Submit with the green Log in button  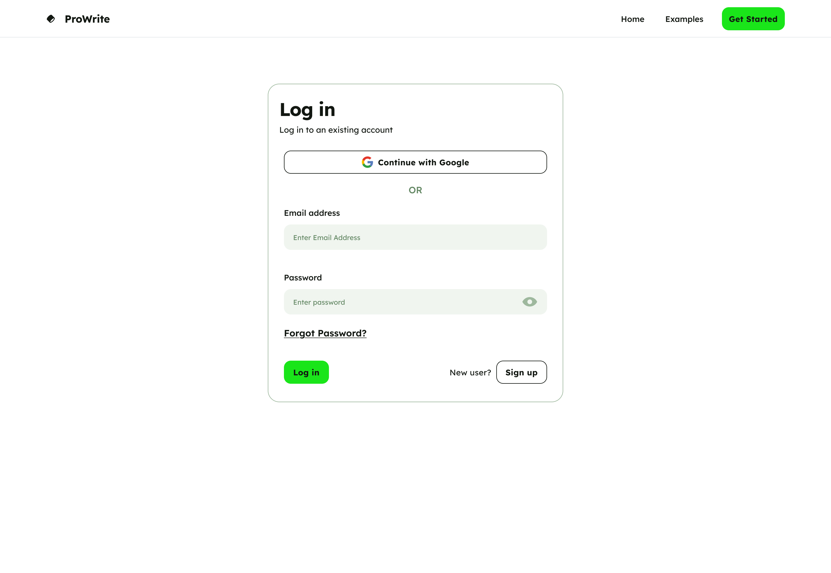click(306, 372)
